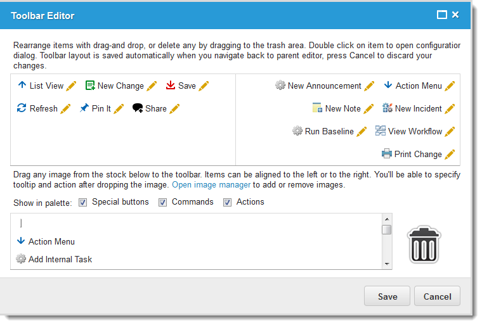Disable the Actions palette checkbox
Image resolution: width=482 pixels, height=325 pixels.
tap(227, 203)
